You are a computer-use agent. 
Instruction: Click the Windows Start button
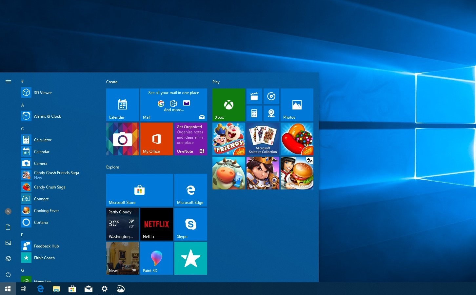(8, 289)
